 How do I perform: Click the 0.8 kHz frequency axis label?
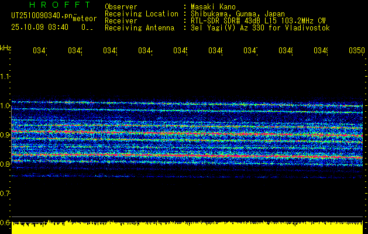coord(5,164)
